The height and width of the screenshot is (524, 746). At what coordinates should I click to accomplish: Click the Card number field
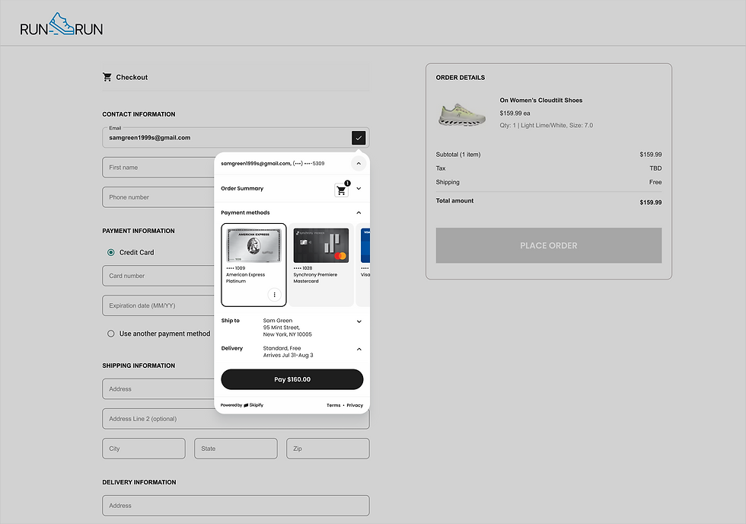click(x=158, y=276)
